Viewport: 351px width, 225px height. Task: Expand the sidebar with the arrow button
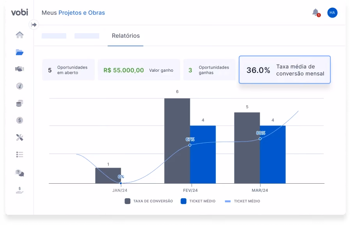[x=34, y=25]
